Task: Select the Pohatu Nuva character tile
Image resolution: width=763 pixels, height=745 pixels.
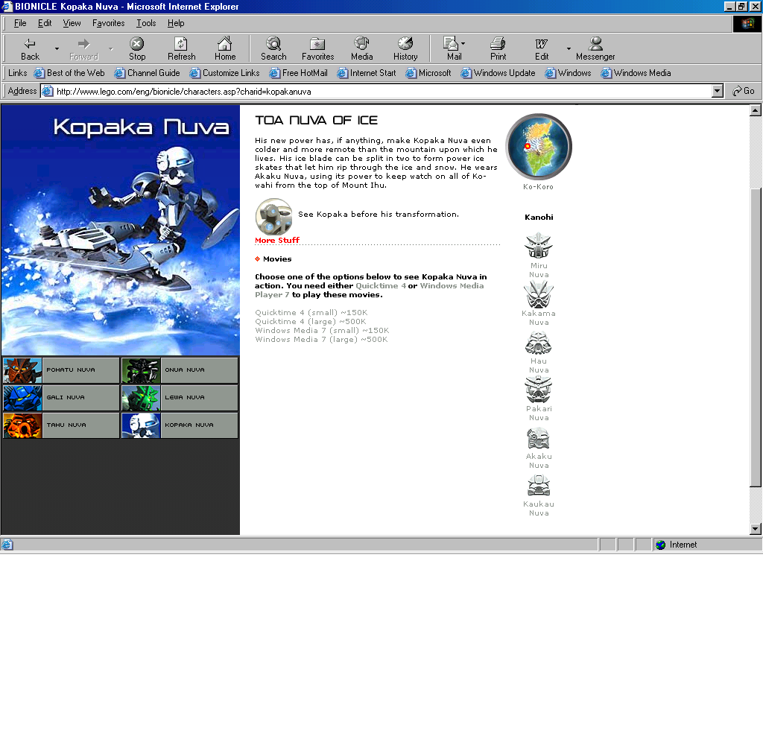Action: pos(61,370)
